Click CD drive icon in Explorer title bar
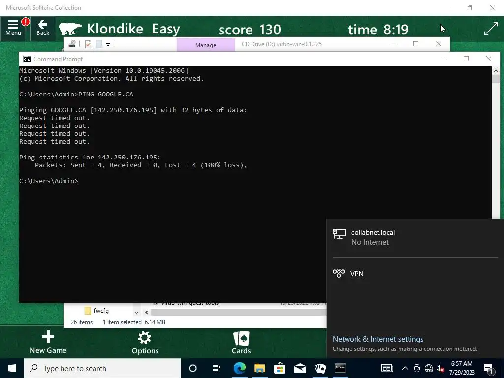This screenshot has height=378, width=504. tap(72, 44)
